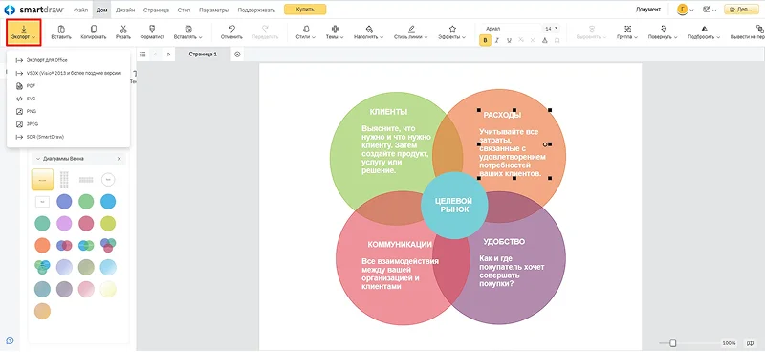
Task: Click the ЦЕЛЕВОЙ РЫНОК center circle
Action: pyautogui.click(x=454, y=205)
